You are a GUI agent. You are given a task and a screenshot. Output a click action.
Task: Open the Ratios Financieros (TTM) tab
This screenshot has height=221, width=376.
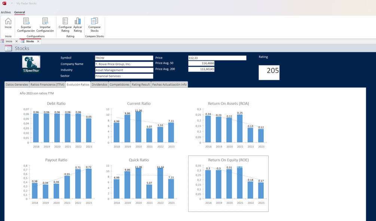47,85
